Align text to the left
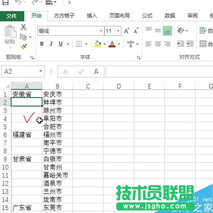The image size is (213, 213). [149, 44]
